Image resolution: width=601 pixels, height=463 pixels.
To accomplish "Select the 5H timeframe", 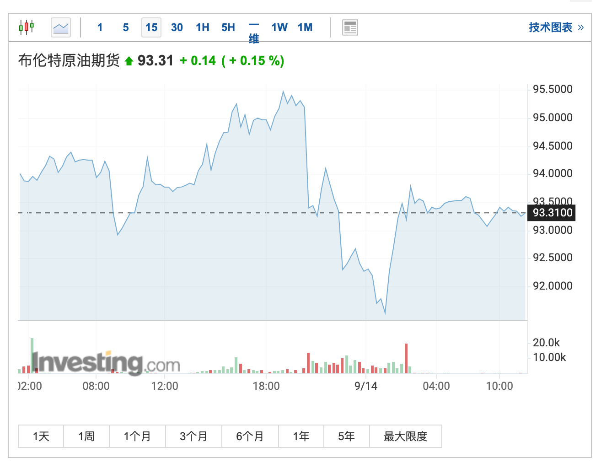I will point(228,27).
